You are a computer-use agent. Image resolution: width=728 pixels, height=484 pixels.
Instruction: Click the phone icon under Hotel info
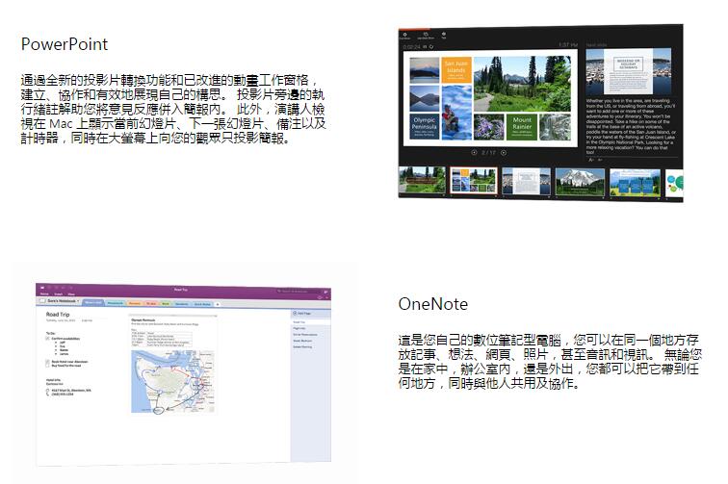click(x=47, y=395)
